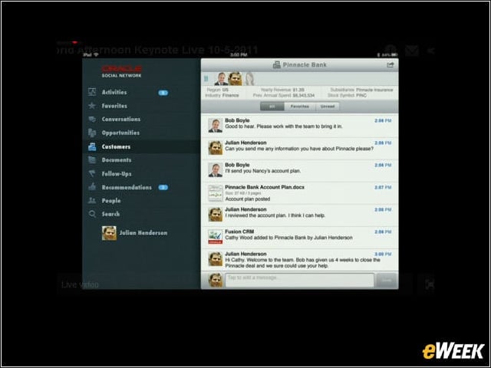This screenshot has width=491, height=368.
Task: Open Bob Boyle's "Nancy's account plan" message
Action: tap(300, 170)
